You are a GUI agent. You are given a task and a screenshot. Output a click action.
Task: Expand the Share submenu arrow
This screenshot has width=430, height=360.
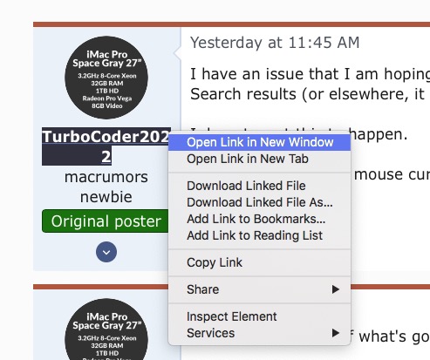point(336,289)
